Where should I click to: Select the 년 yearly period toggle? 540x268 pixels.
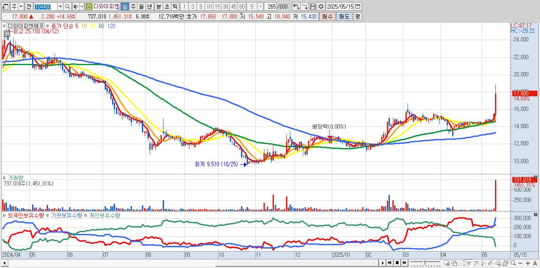click(149, 6)
